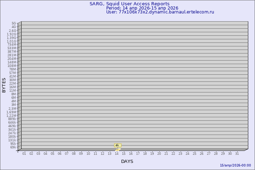Click the 2,3M label on the y-axis
Image resolution: width=255 pixels, height=170 pixels.
point(12,108)
